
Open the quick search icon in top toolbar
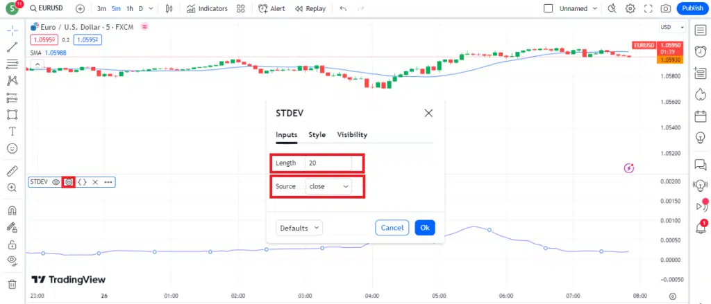coord(612,8)
